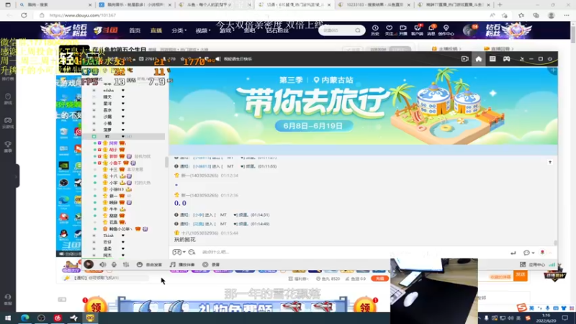This screenshot has height=324, width=576.
Task: Open the grid apps icon in voice app header
Action: pos(492,59)
